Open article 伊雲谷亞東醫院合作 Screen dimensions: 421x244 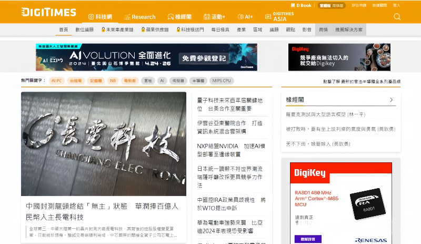point(230,127)
